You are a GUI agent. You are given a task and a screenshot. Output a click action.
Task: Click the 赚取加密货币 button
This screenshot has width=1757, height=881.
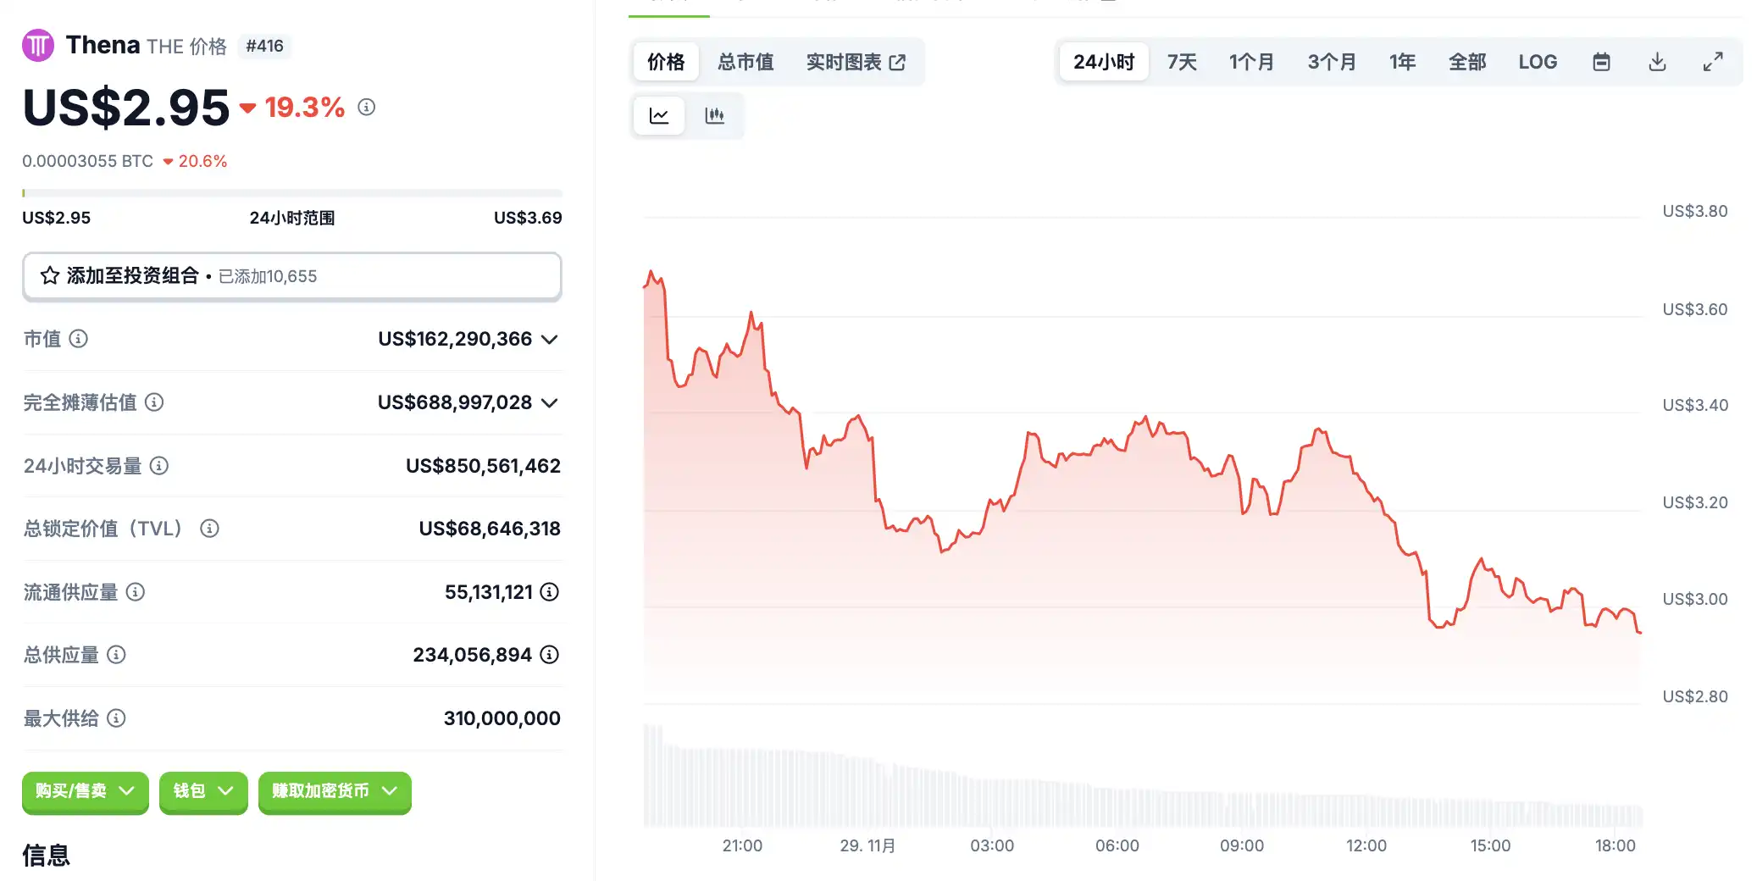click(x=335, y=791)
